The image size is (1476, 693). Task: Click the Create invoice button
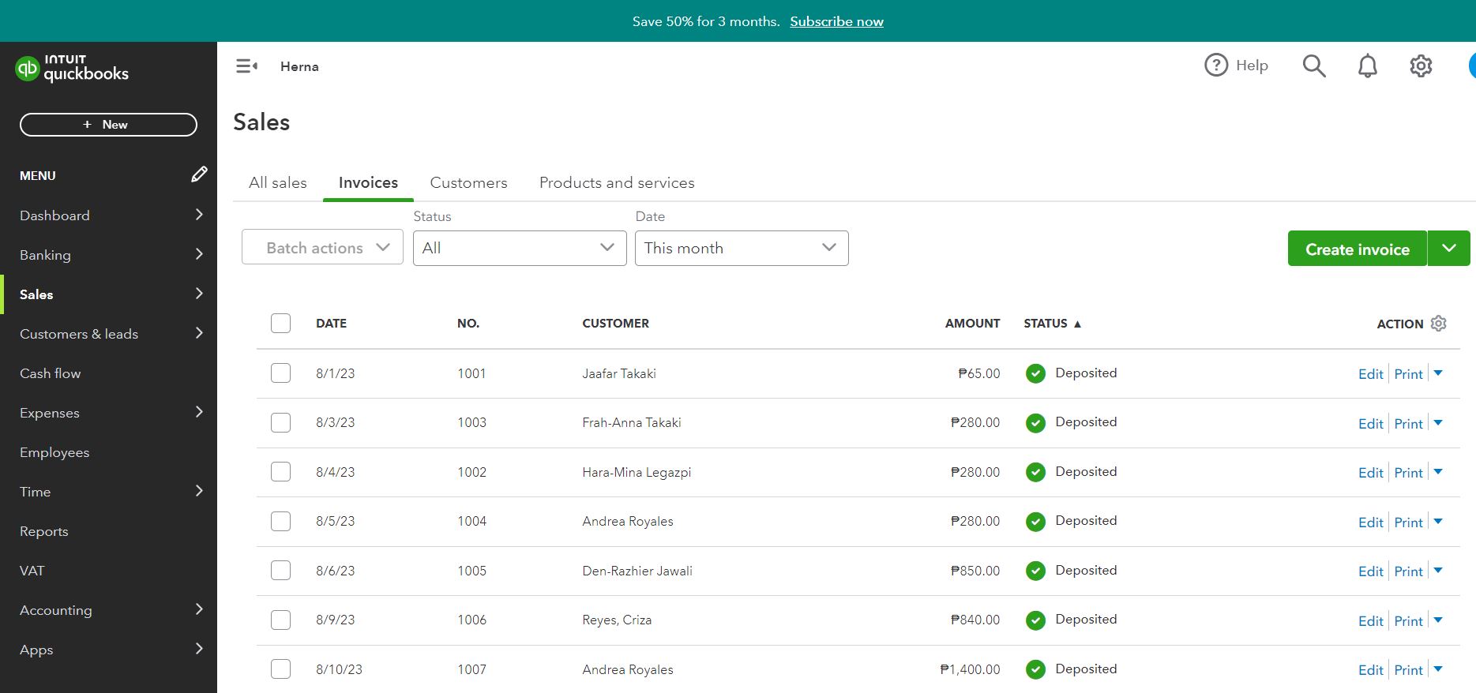[1357, 249]
